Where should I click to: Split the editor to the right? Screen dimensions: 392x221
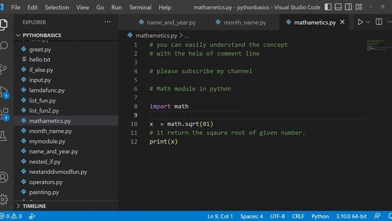click(379, 22)
